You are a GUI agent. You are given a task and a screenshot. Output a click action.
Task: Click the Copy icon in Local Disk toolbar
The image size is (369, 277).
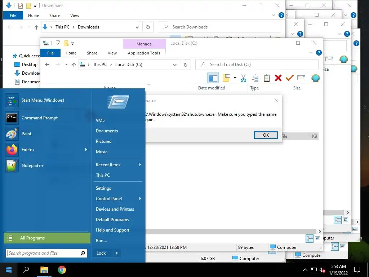tap(255, 78)
